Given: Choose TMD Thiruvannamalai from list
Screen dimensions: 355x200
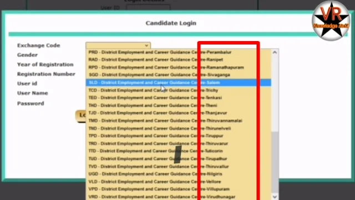Looking at the screenshot, I should pyautogui.click(x=179, y=121).
